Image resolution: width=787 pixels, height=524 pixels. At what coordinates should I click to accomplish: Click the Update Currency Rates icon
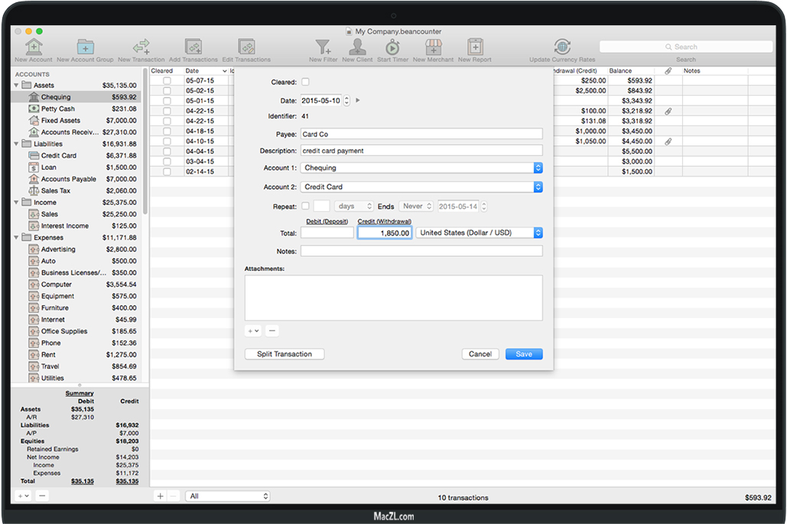click(x=562, y=47)
